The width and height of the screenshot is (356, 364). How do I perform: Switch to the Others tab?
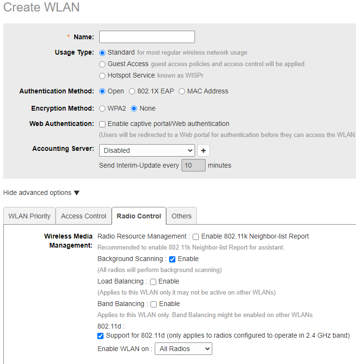pyautogui.click(x=181, y=216)
